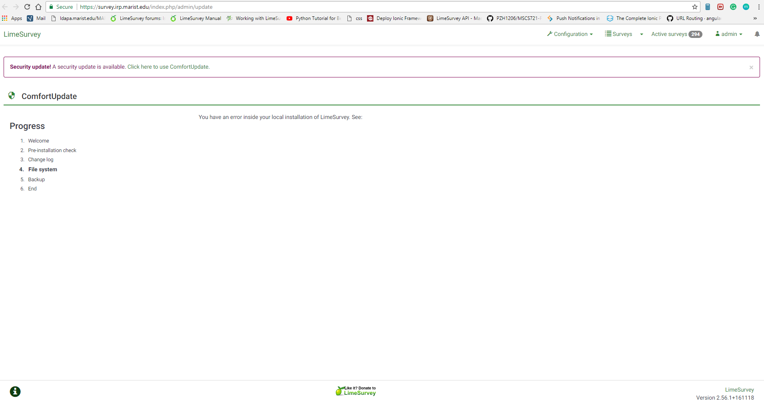The height and width of the screenshot is (402, 764).
Task: Go to LimeSurvey home via brand logo
Action: pyautogui.click(x=22, y=34)
